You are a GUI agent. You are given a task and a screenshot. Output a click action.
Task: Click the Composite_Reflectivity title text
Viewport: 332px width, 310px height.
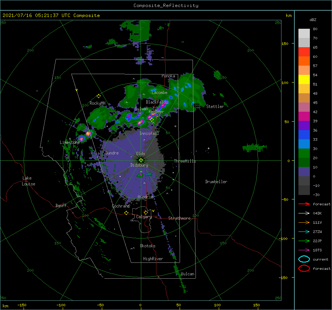(x=166, y=6)
